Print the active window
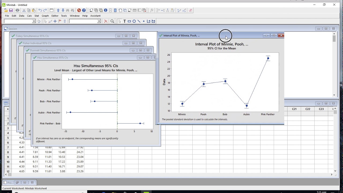The height and width of the screenshot is (193, 343). point(17,10)
